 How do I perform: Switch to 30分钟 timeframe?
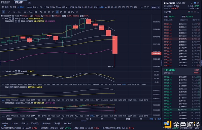tap(78, 7)
